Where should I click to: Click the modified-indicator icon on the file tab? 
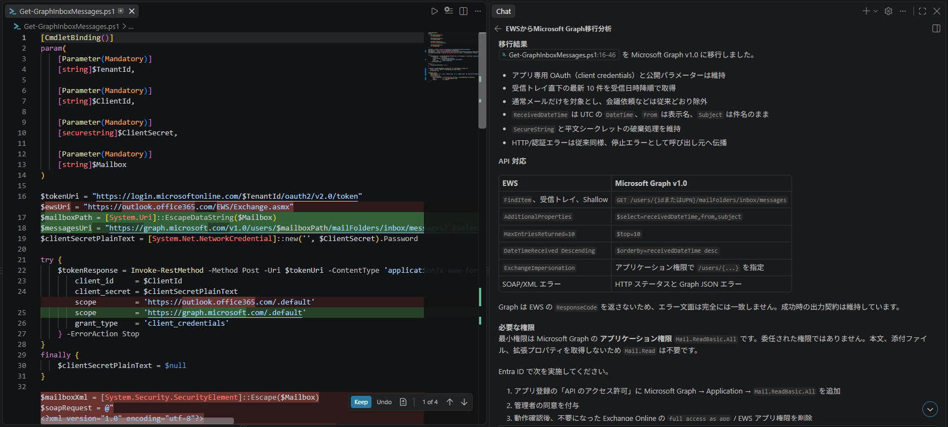[x=121, y=11]
